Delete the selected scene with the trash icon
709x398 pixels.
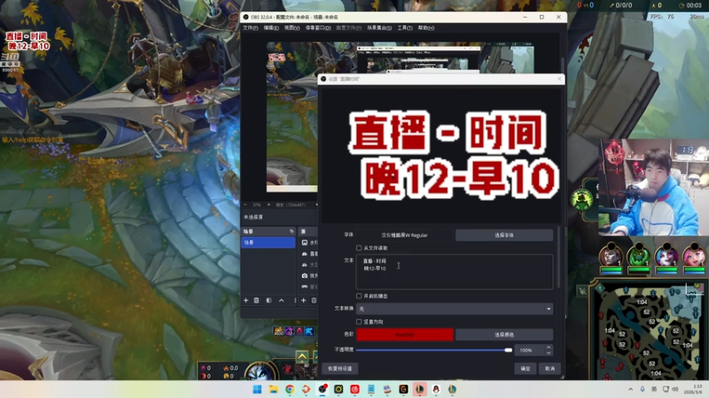click(x=256, y=301)
